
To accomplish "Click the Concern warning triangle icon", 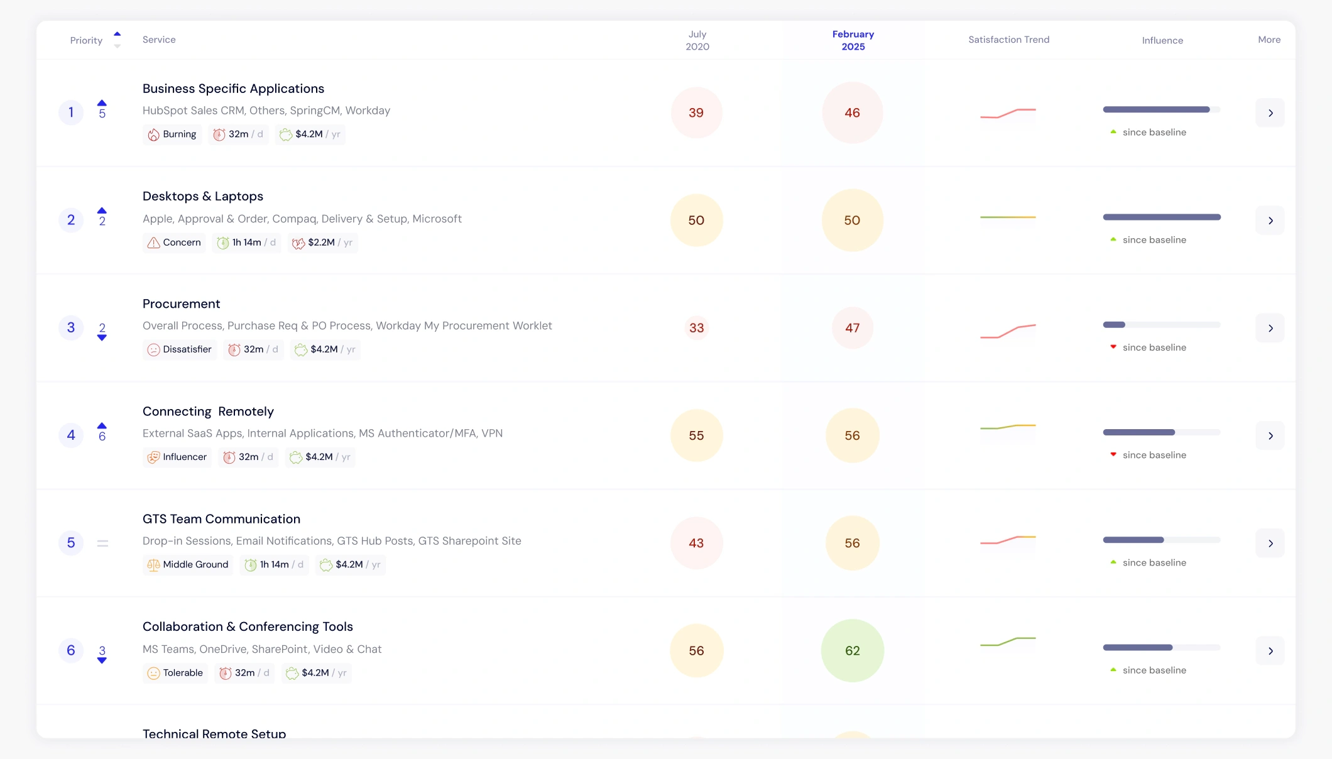I will [153, 243].
